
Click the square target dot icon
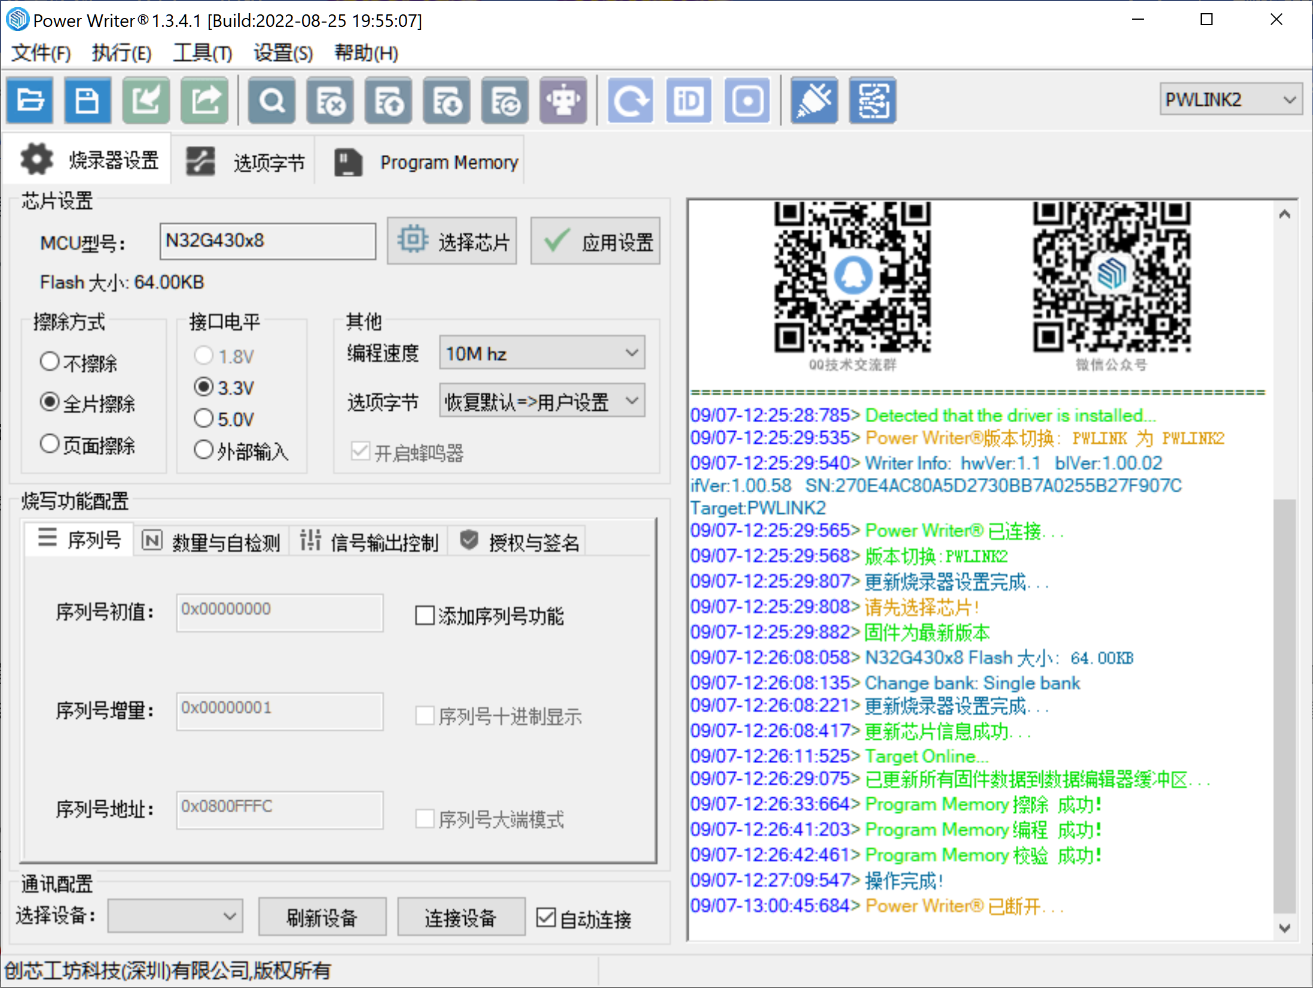point(747,100)
